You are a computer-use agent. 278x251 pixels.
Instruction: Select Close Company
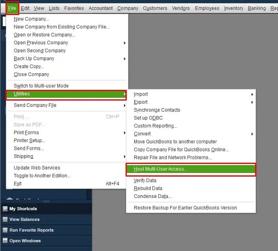(67, 74)
